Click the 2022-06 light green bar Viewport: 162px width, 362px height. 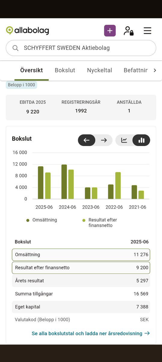(x=118, y=186)
